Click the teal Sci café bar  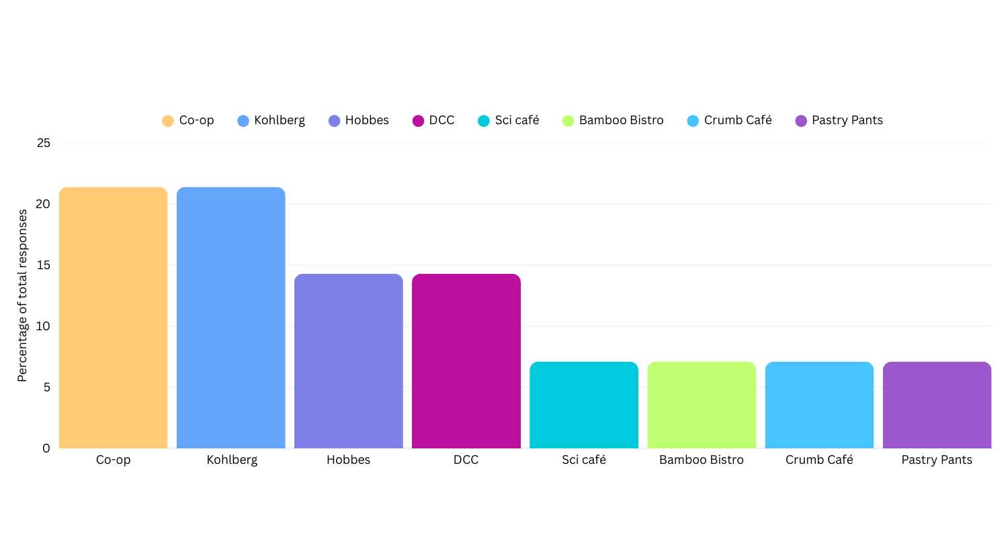(x=584, y=405)
